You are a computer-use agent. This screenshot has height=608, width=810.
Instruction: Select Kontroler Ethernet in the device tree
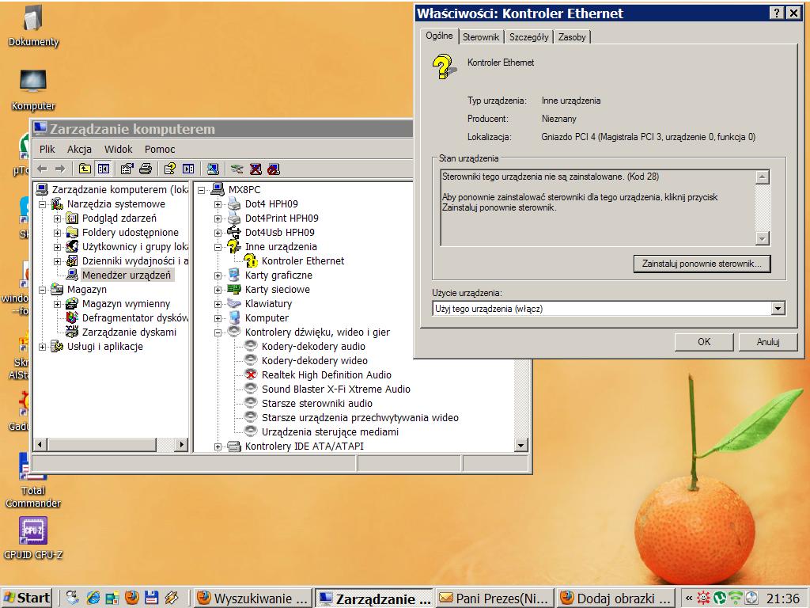click(304, 260)
